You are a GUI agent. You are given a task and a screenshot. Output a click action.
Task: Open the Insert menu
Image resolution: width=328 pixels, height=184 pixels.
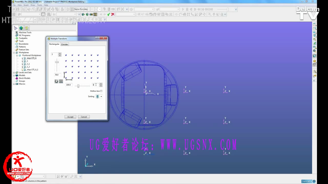tap(26, 5)
